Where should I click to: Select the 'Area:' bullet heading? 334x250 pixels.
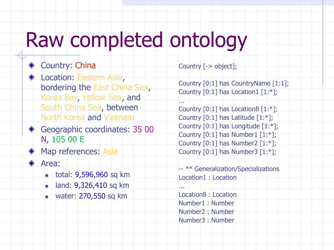pyautogui.click(x=51, y=163)
